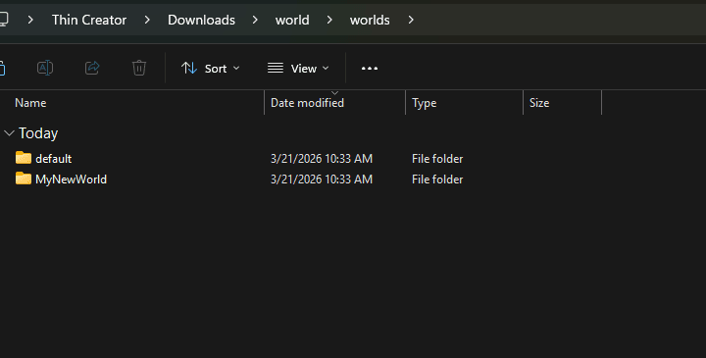
Task: Go to Thin Creator in breadcrumb
Action: [89, 20]
